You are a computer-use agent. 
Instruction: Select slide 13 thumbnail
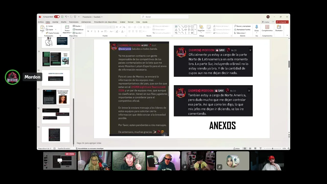56,135
